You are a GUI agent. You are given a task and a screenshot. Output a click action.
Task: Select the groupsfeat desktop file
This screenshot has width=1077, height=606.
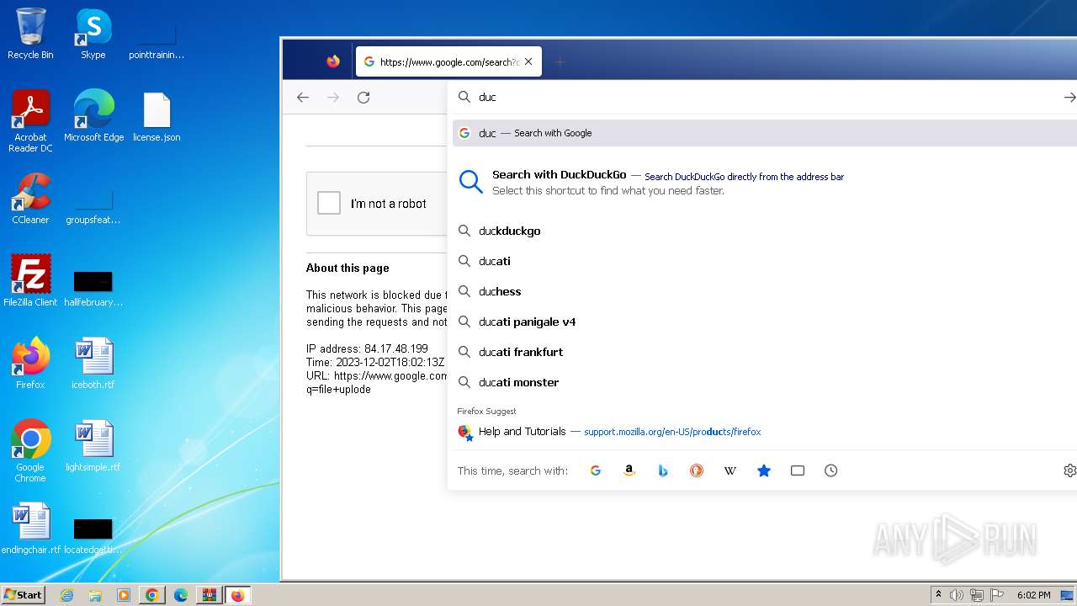[93, 205]
